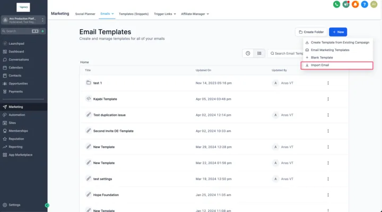Open the three-dot menu for Kajabi Template

tap(328, 99)
